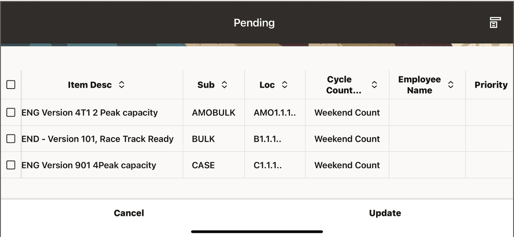The width and height of the screenshot is (514, 237).
Task: Click Employee Name cell in first row
Action: point(427,113)
